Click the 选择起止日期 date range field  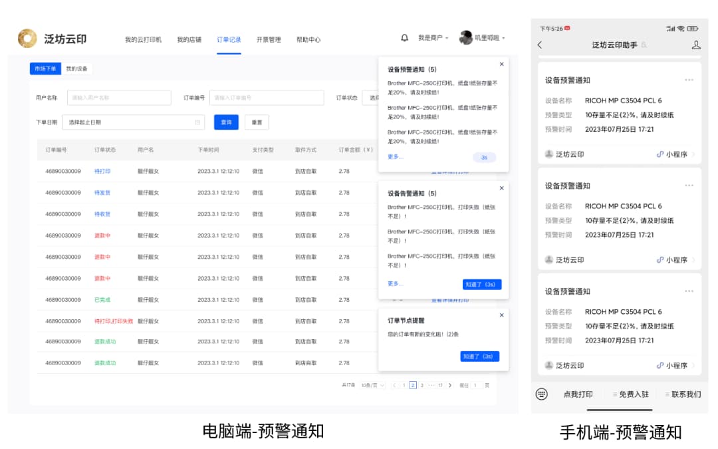[x=133, y=122]
